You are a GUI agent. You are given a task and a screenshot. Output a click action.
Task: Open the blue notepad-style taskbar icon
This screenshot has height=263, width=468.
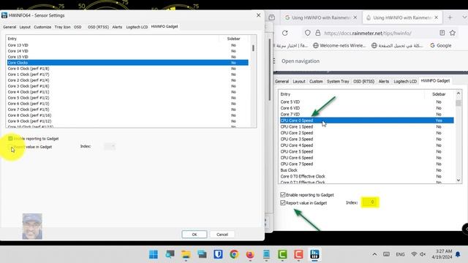point(266,254)
